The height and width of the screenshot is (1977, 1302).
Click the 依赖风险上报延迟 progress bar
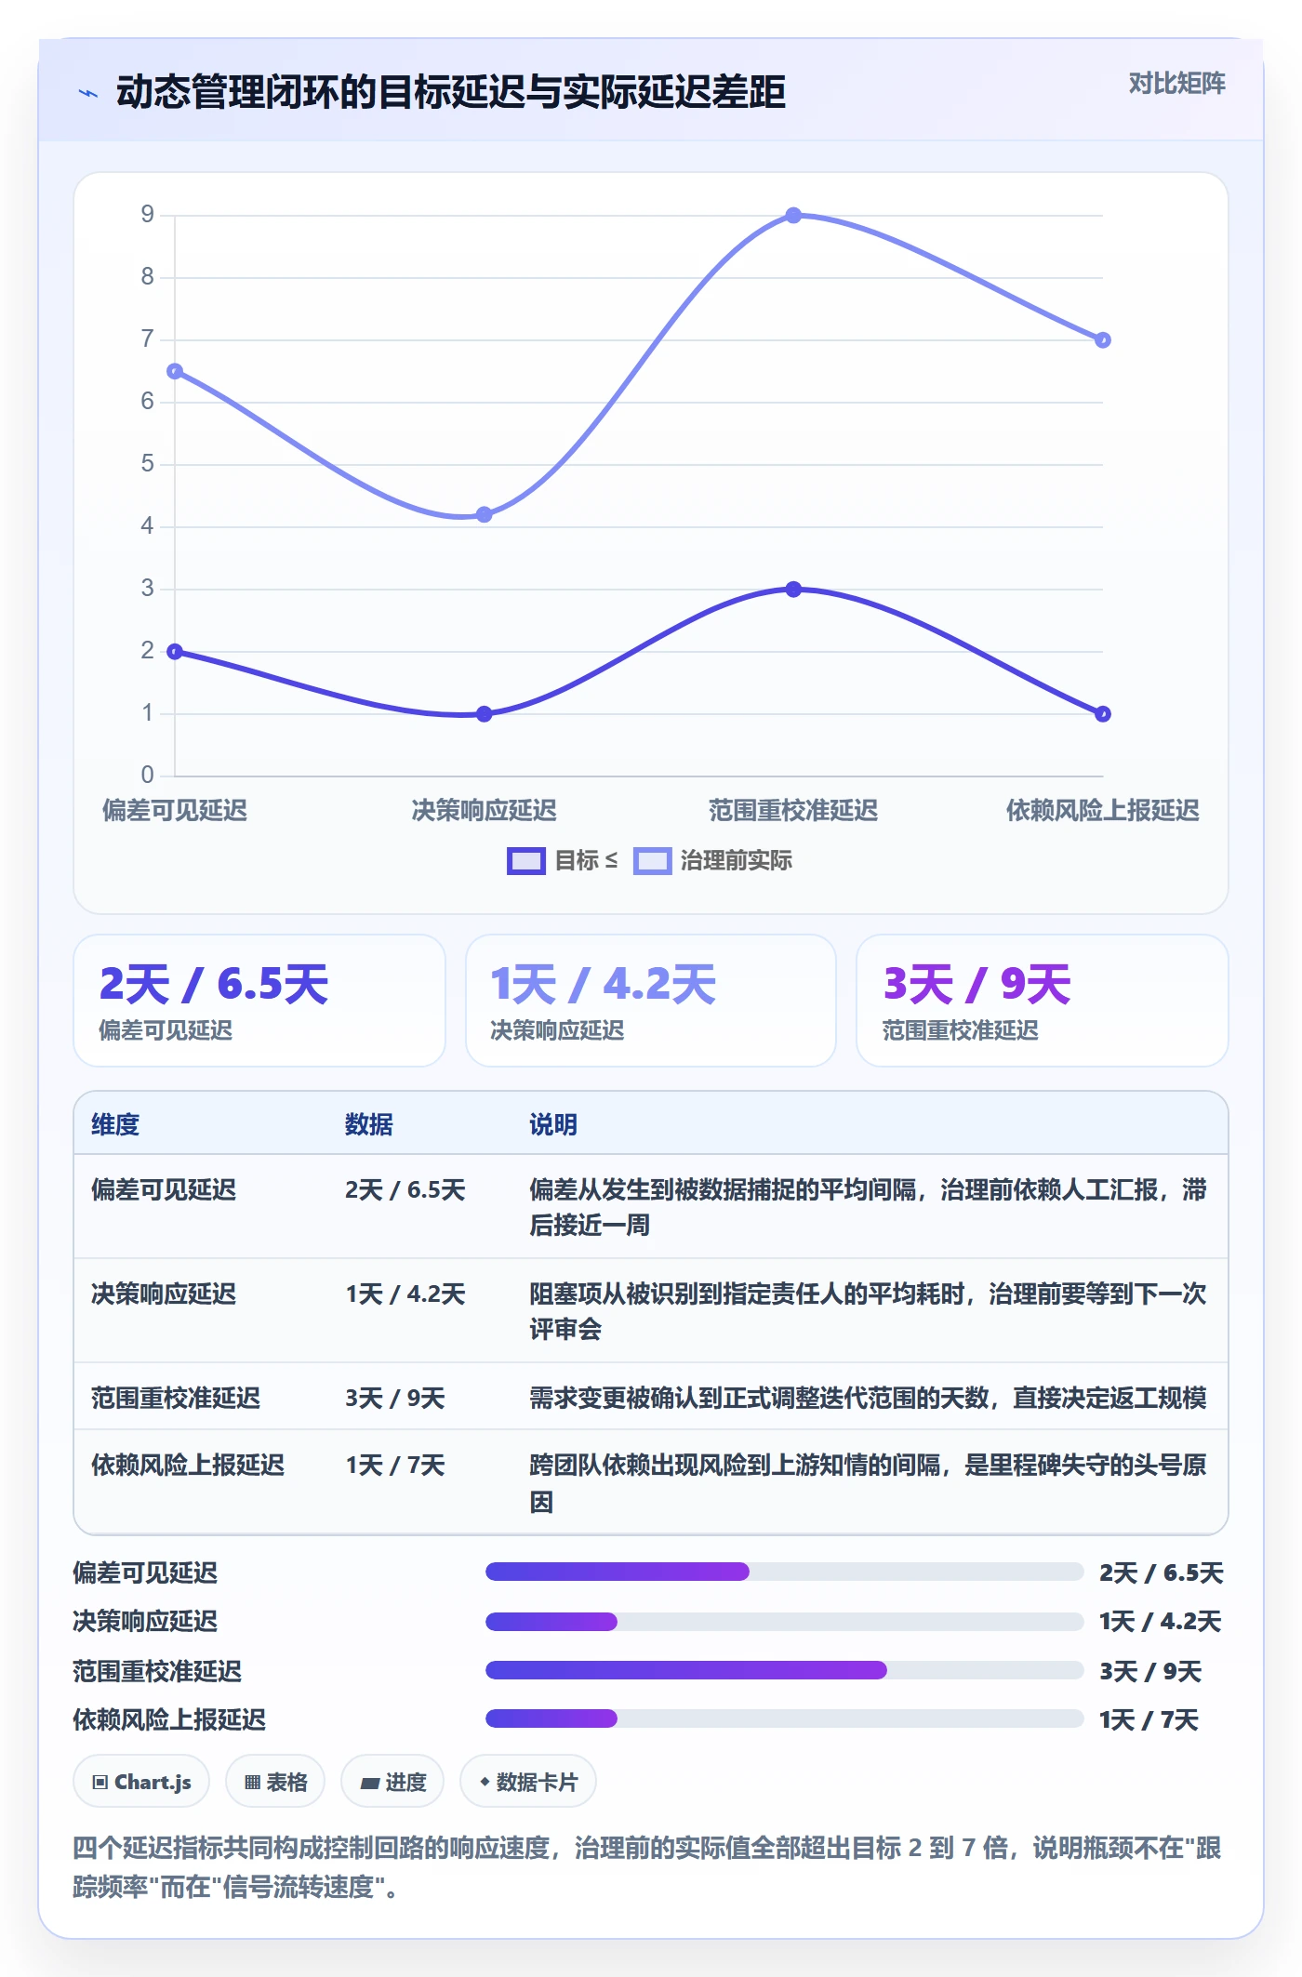tap(784, 1718)
